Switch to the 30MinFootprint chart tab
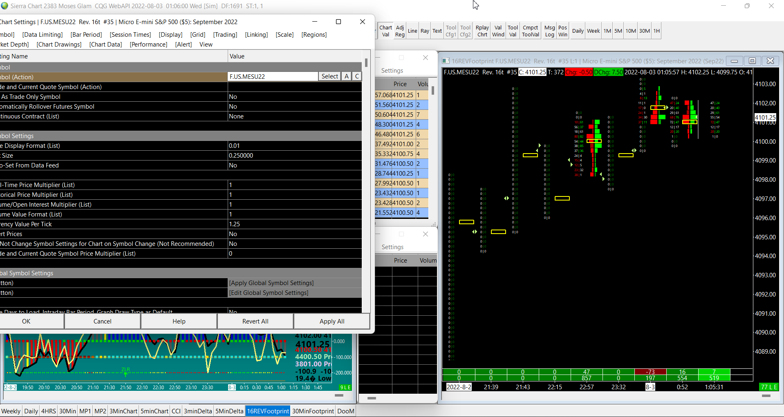This screenshot has height=417, width=784. (313, 411)
